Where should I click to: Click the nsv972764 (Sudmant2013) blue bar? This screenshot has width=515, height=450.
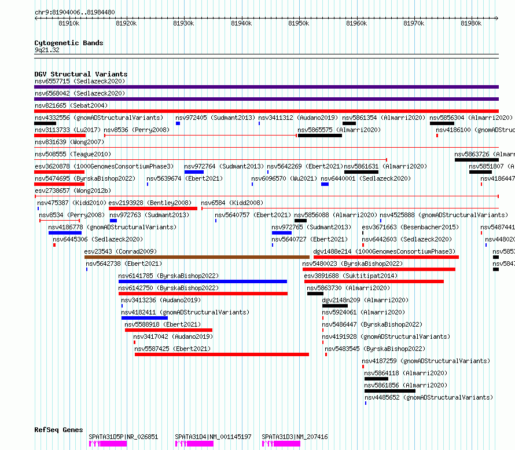[194, 172]
